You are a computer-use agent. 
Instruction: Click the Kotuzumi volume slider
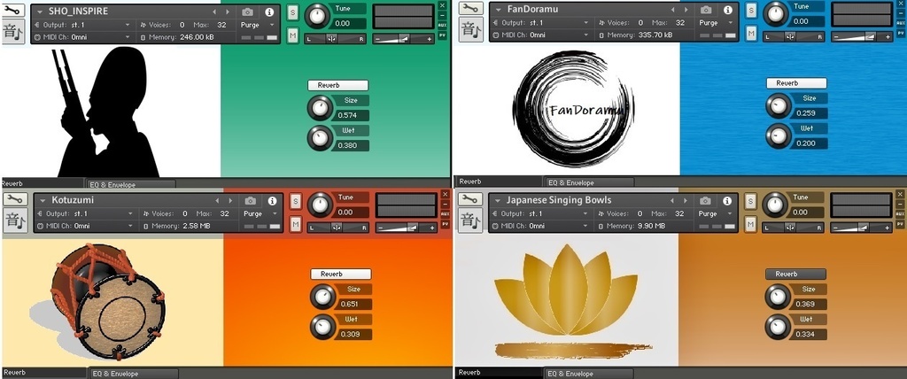pos(407,228)
